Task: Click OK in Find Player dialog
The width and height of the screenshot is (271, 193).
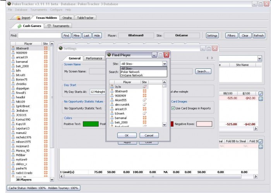Action: (x=127, y=135)
